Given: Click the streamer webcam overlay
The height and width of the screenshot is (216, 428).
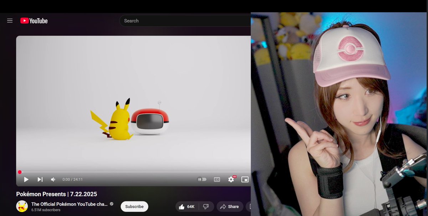Looking at the screenshot, I should tap(339, 114).
